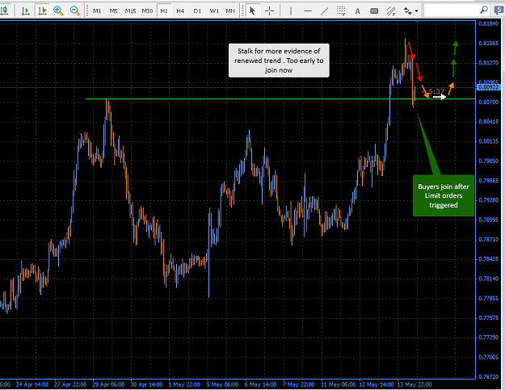The width and height of the screenshot is (505, 390).
Task: Click price level 0.81840 on scale
Action: [x=488, y=23]
